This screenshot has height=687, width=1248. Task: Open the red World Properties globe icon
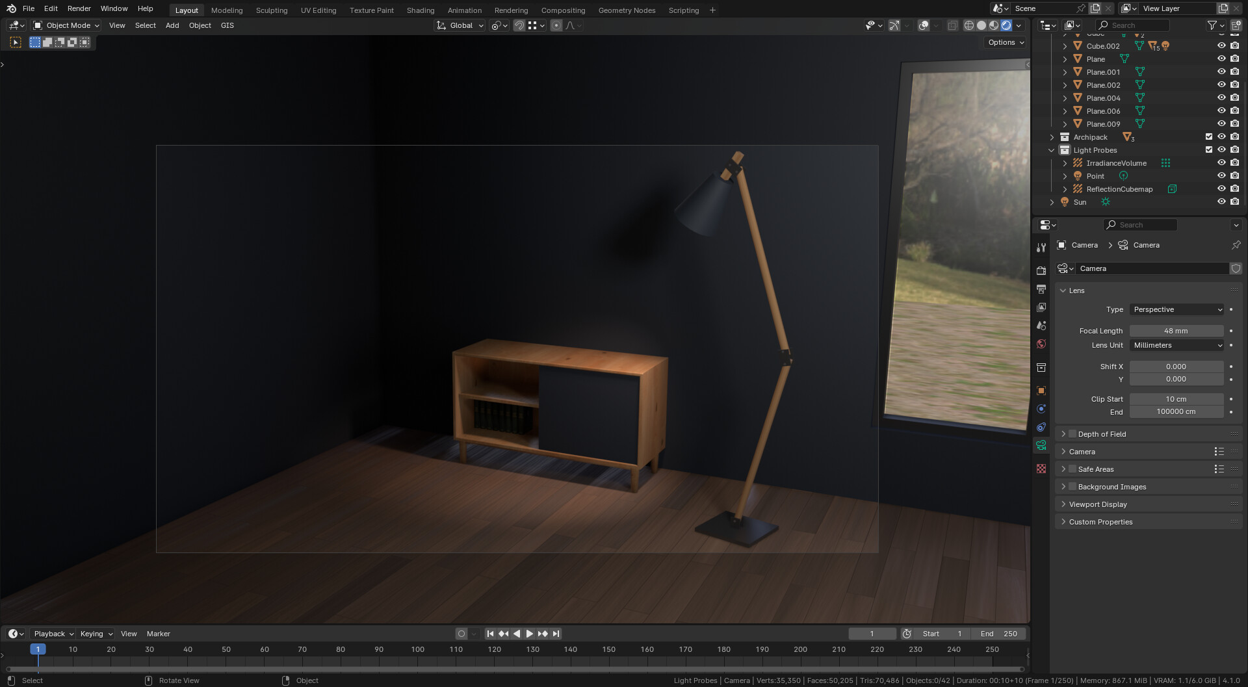point(1041,343)
